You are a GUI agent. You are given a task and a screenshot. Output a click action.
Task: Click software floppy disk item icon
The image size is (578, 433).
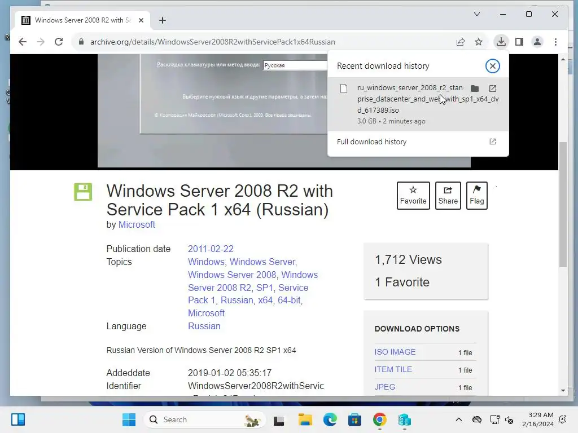click(83, 192)
